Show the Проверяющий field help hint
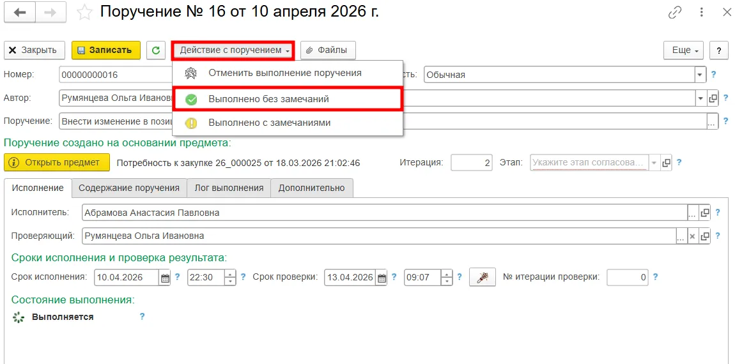Viewport: 735px width, 364px height. (718, 236)
